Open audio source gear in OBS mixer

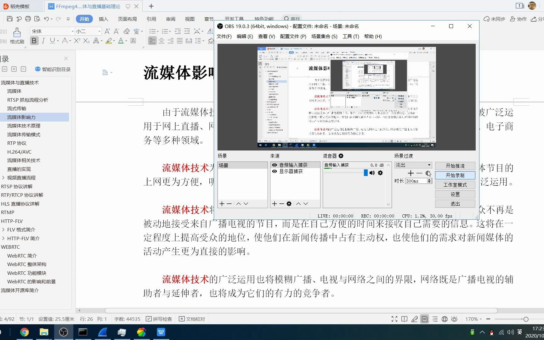coord(380,173)
